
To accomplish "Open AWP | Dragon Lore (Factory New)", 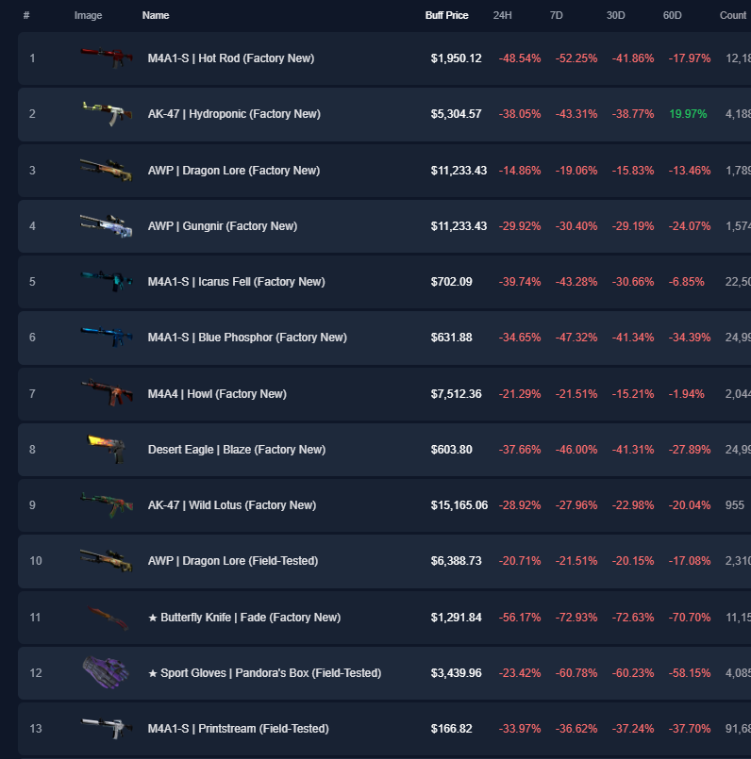I will pos(234,171).
